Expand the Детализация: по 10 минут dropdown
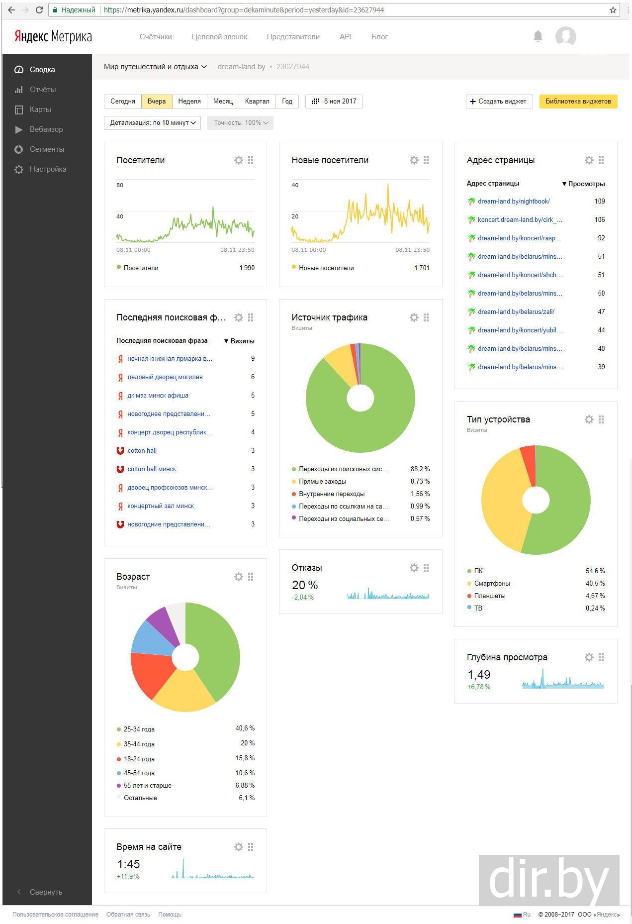 (x=152, y=123)
